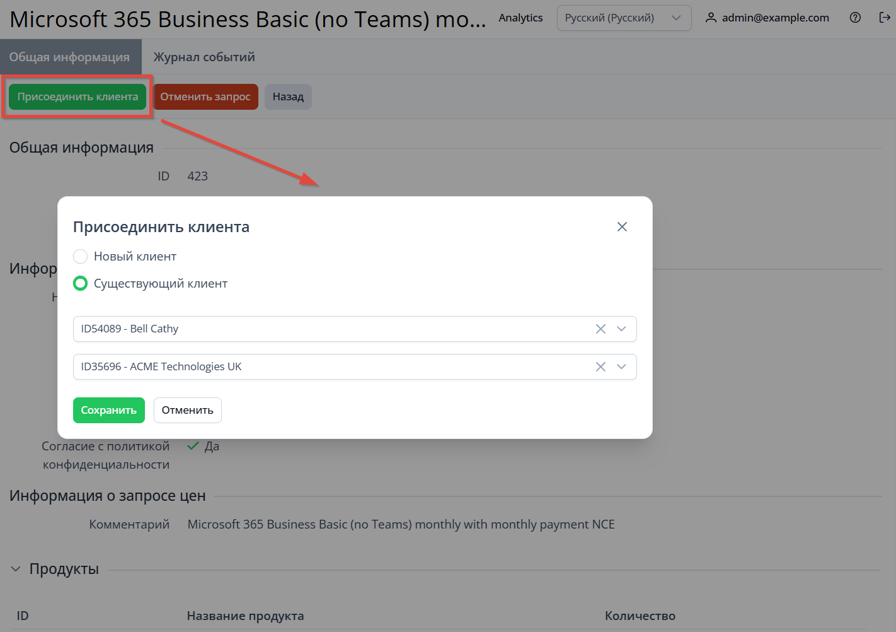Screen dimensions: 896x632
Task: Click the comment text about monthly payment NCE
Action: 401,524
